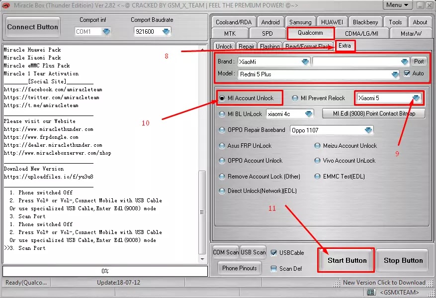Click the log scrollbar down arrow
436x298 pixels.
point(202,259)
